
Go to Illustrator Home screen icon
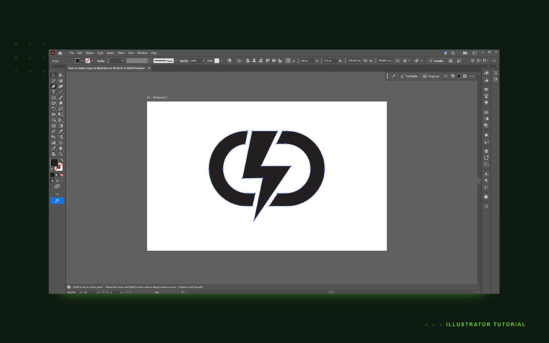(60, 53)
